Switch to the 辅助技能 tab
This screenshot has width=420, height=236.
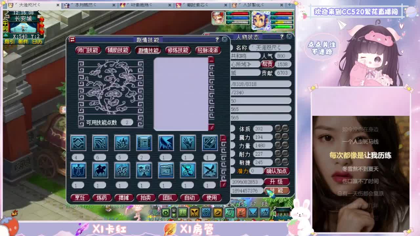118,50
